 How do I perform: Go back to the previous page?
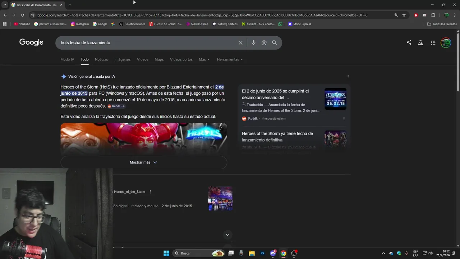5,15
